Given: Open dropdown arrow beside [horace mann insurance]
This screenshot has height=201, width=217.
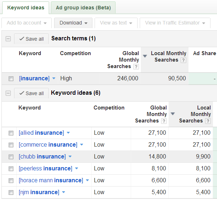Looking at the screenshot, I should (x=87, y=180).
